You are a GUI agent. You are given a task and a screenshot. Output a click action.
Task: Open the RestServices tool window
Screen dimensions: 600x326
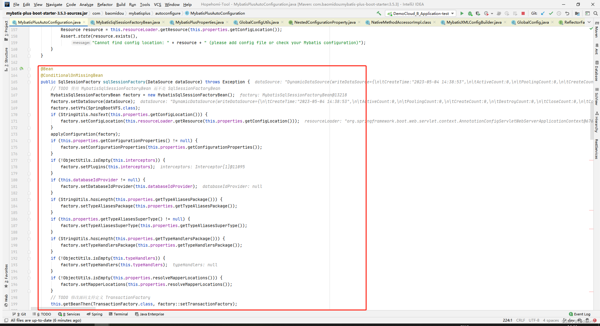pos(597,149)
